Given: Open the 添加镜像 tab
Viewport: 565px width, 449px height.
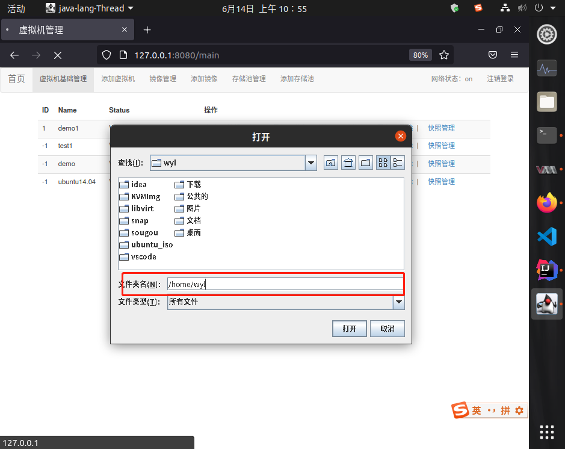Looking at the screenshot, I should [205, 79].
